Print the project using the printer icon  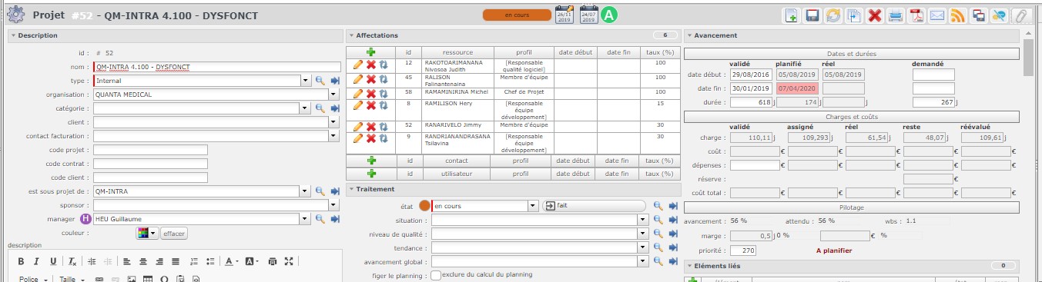point(896,15)
